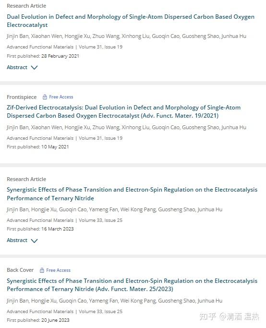The width and height of the screenshot is (266, 328).
Task: Open Volume 31, Issue 19 link in the first article
Action: tap(100, 47)
